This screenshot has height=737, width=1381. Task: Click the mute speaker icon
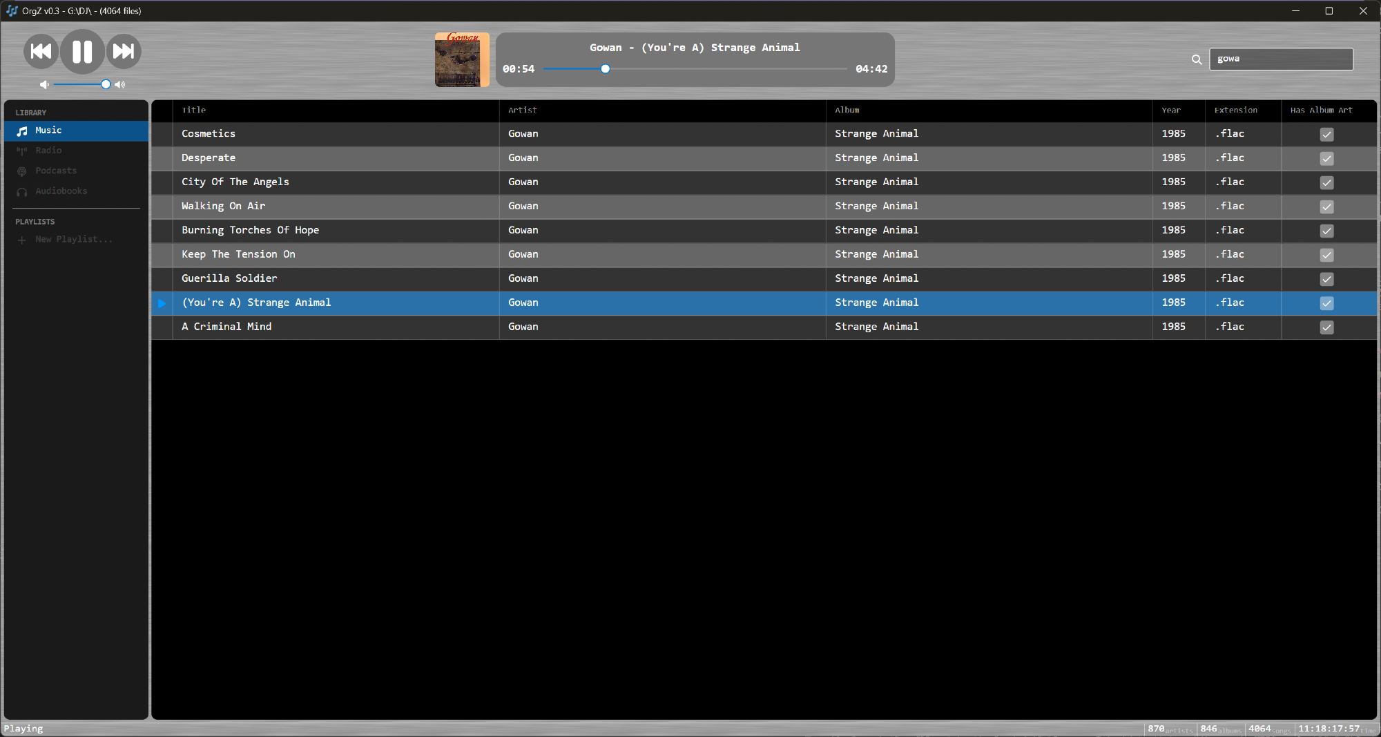44,85
